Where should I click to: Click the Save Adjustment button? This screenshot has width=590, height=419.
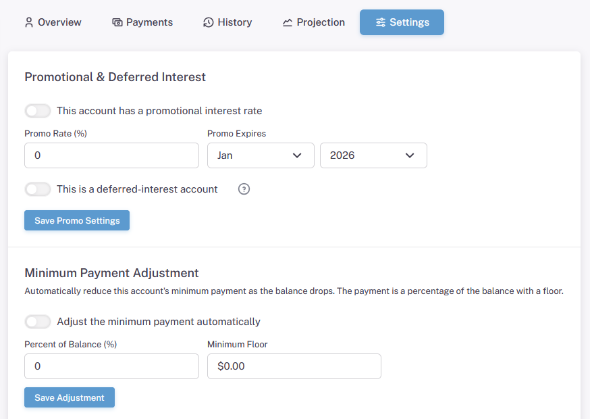click(70, 397)
